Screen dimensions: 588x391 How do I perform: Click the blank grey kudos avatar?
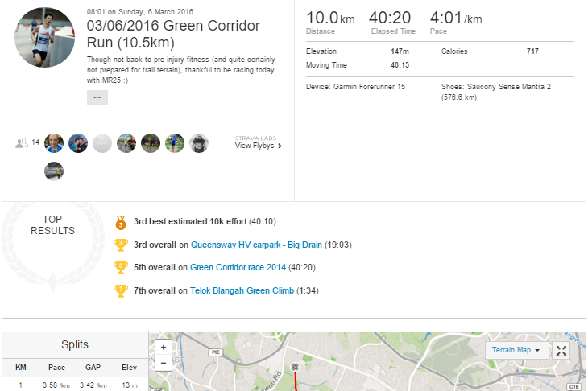tap(102, 143)
